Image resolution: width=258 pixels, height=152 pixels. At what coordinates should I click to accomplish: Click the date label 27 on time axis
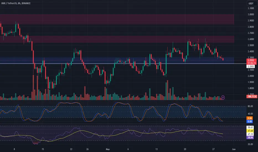point(213,149)
